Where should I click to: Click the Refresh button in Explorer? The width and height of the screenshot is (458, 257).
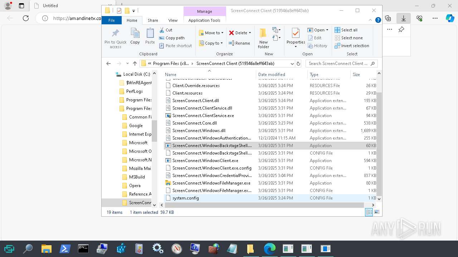pos(299,64)
